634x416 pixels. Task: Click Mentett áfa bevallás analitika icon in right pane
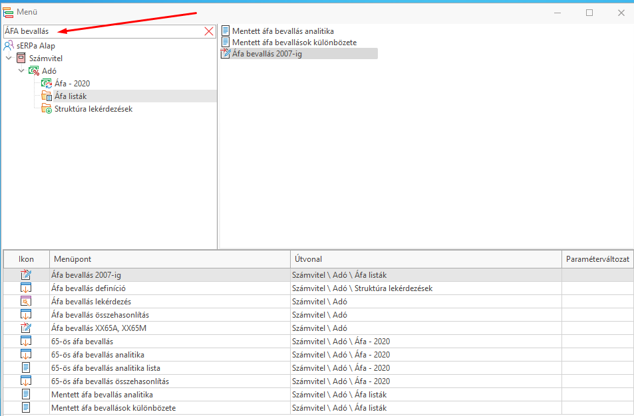click(x=226, y=31)
